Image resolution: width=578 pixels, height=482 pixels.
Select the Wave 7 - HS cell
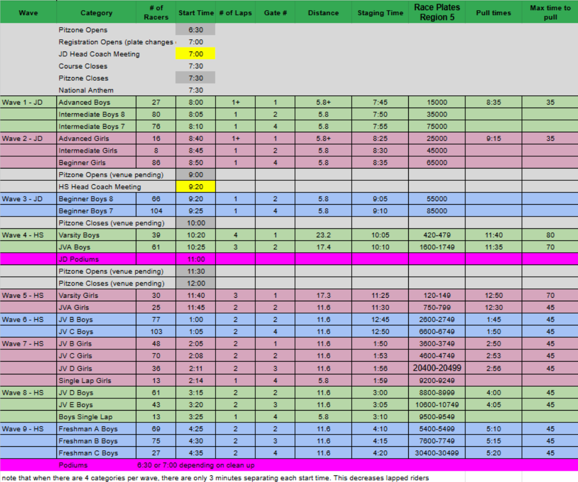(x=28, y=344)
